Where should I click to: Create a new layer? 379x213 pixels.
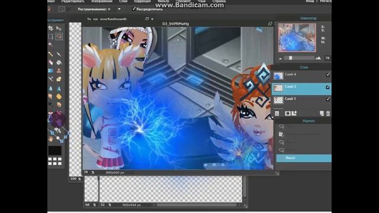click(x=322, y=113)
